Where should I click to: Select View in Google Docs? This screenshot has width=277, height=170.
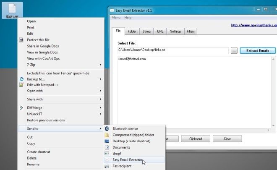pos(42,52)
